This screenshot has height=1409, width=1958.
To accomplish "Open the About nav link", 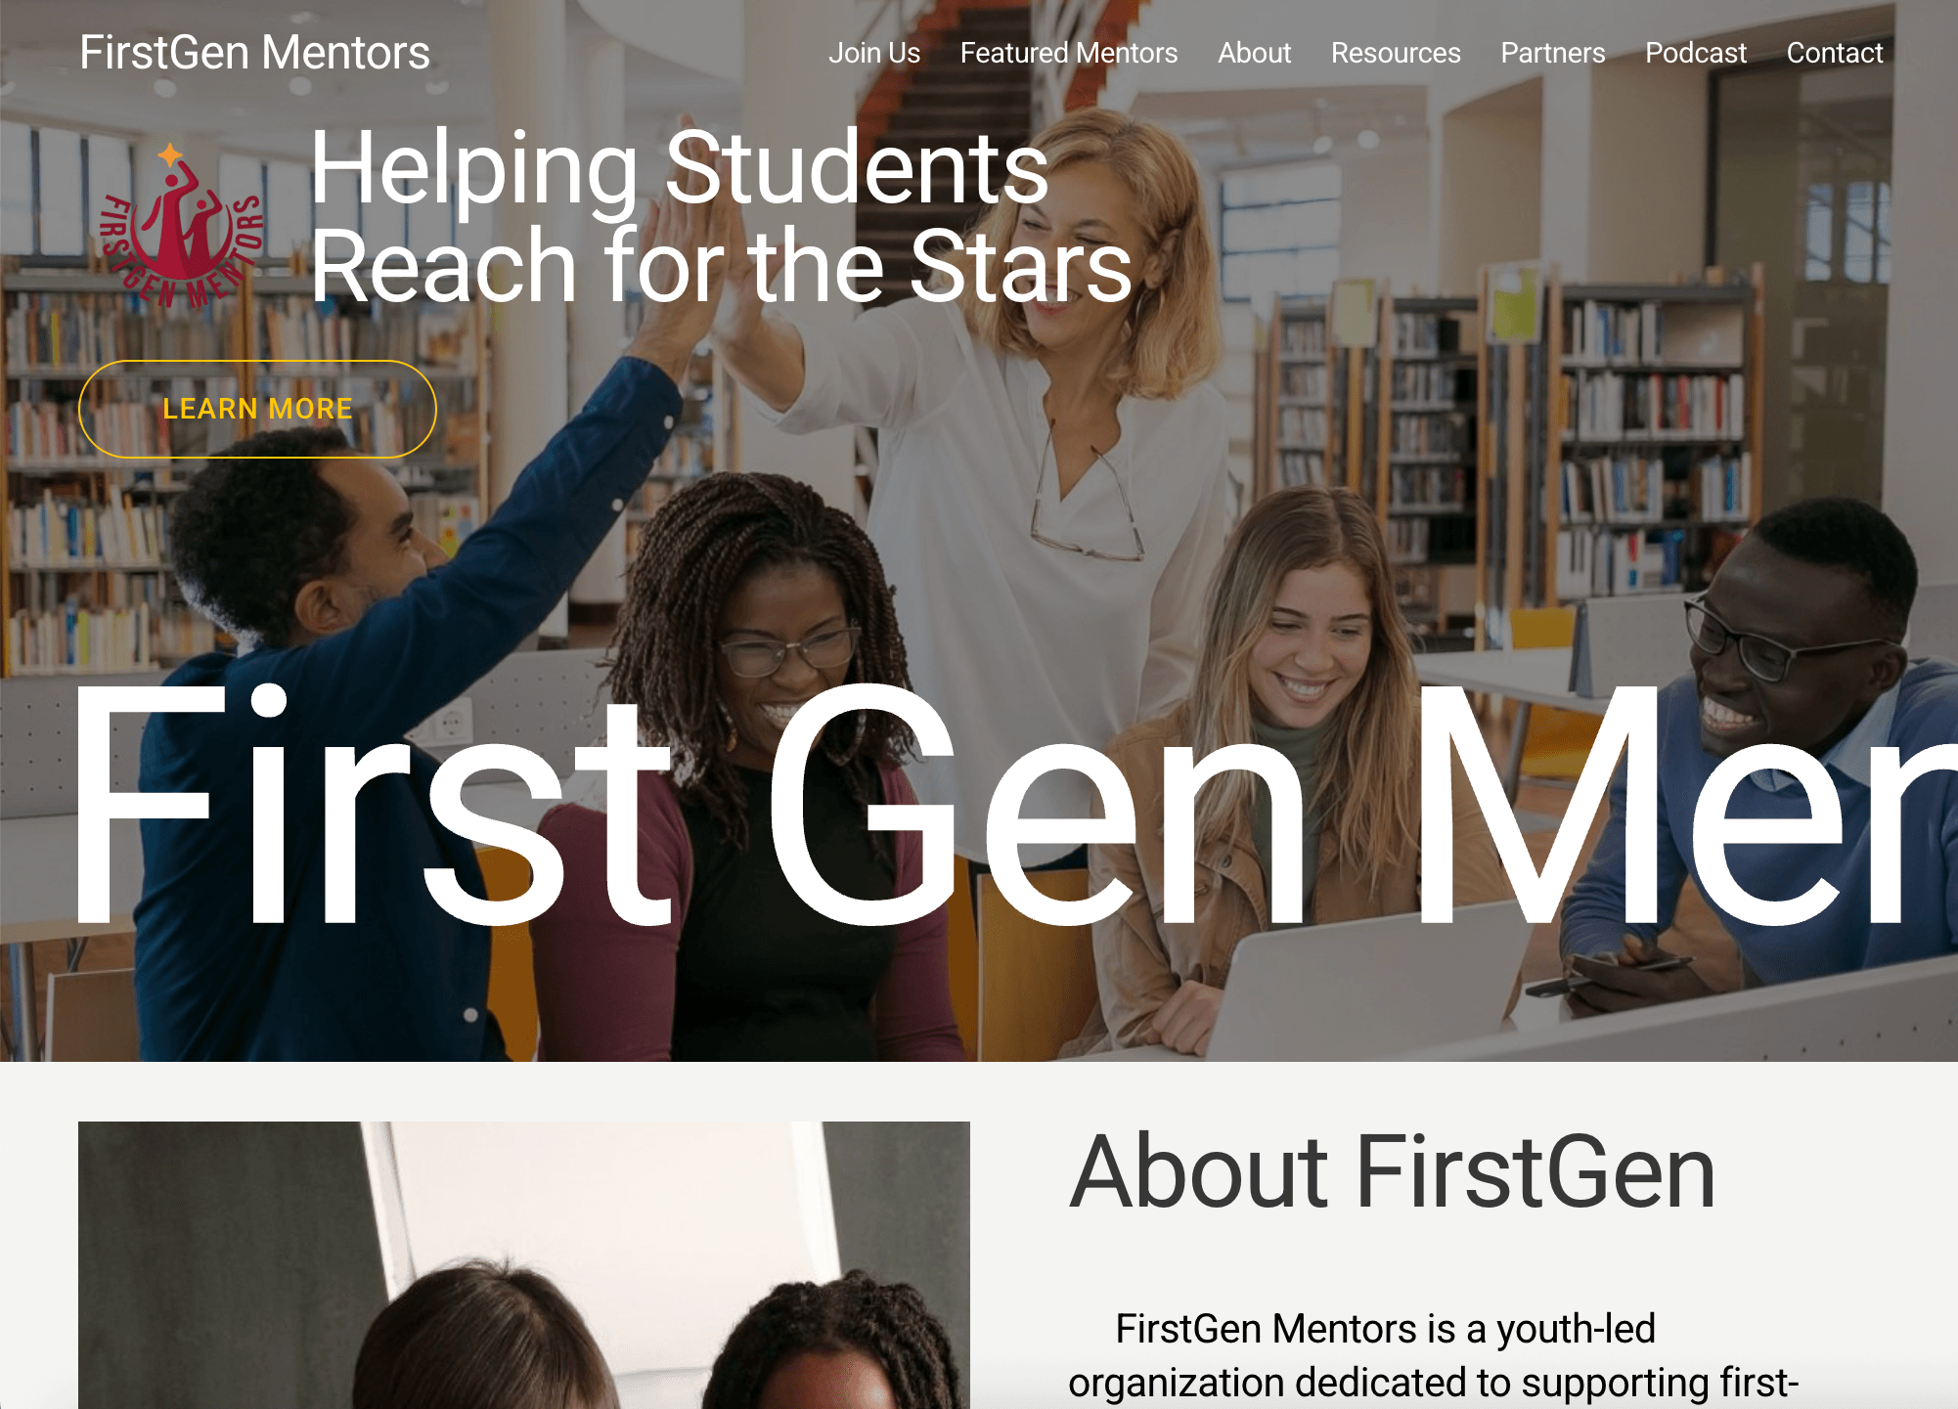I will 1254,53.
